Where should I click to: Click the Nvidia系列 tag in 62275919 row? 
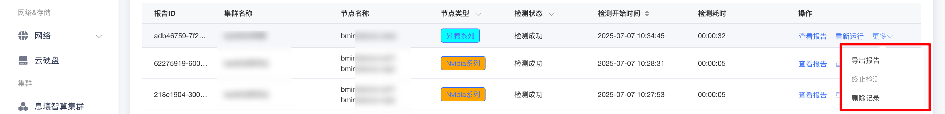tap(463, 63)
